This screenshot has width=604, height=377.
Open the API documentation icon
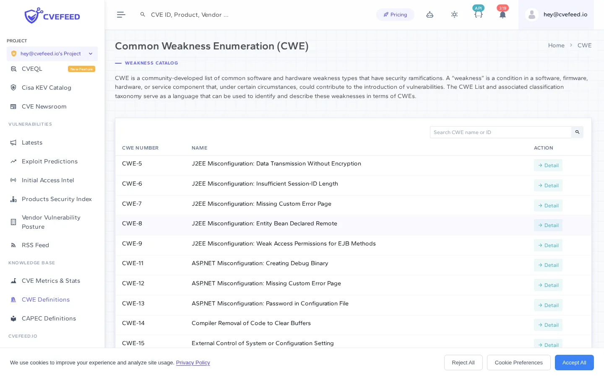(x=479, y=15)
